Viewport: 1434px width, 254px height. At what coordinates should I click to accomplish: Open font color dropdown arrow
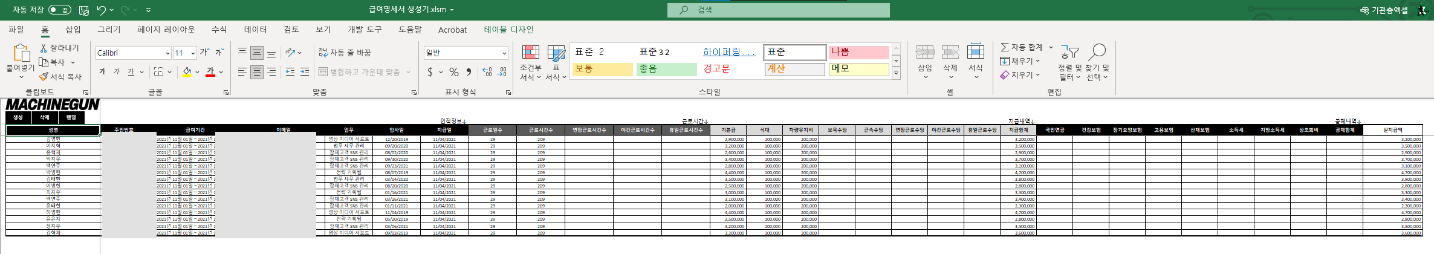coord(221,73)
